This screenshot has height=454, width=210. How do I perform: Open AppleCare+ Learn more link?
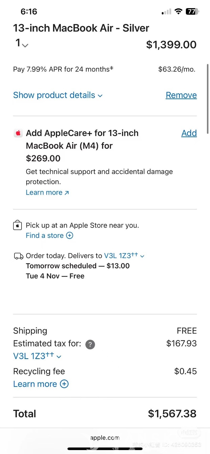(x=47, y=193)
